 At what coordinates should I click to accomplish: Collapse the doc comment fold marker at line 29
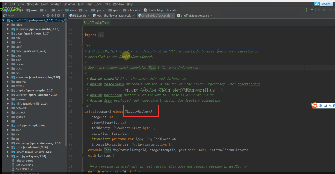coord(82,46)
